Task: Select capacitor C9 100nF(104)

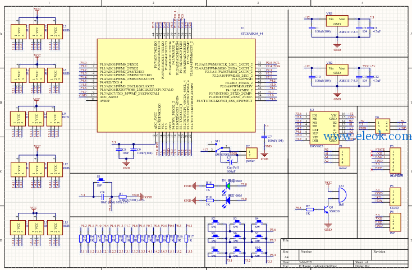Action: tap(134, 150)
